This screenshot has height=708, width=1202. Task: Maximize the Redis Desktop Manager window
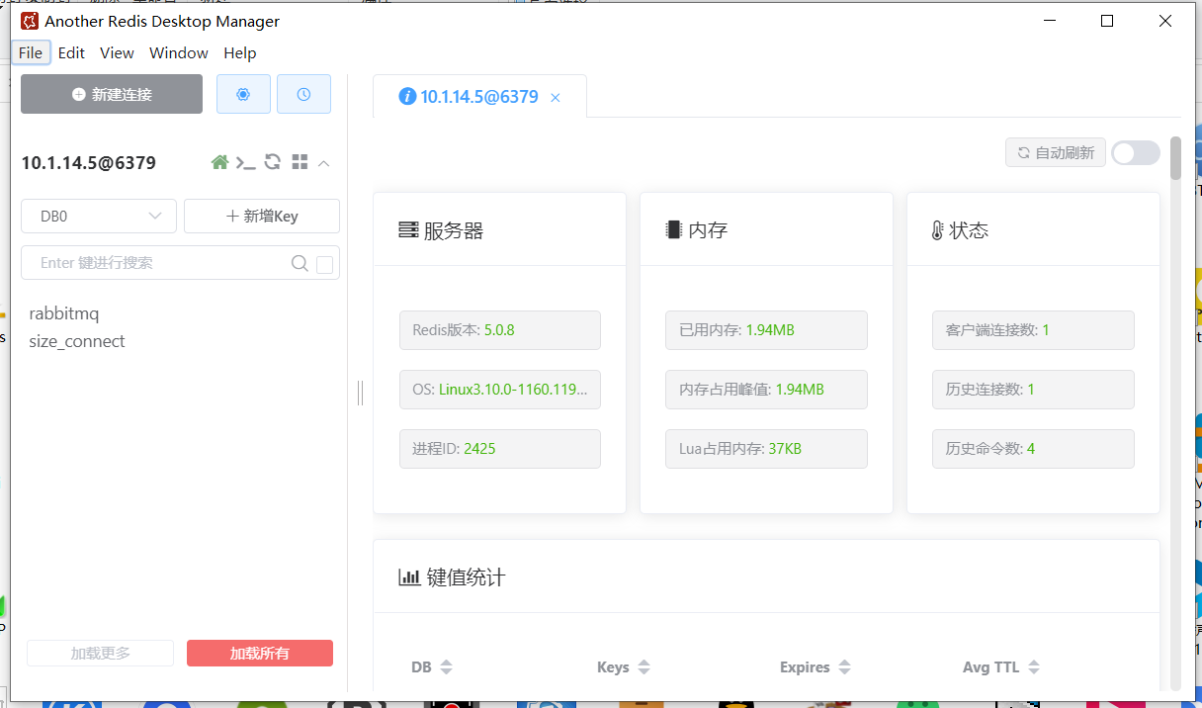1107,21
